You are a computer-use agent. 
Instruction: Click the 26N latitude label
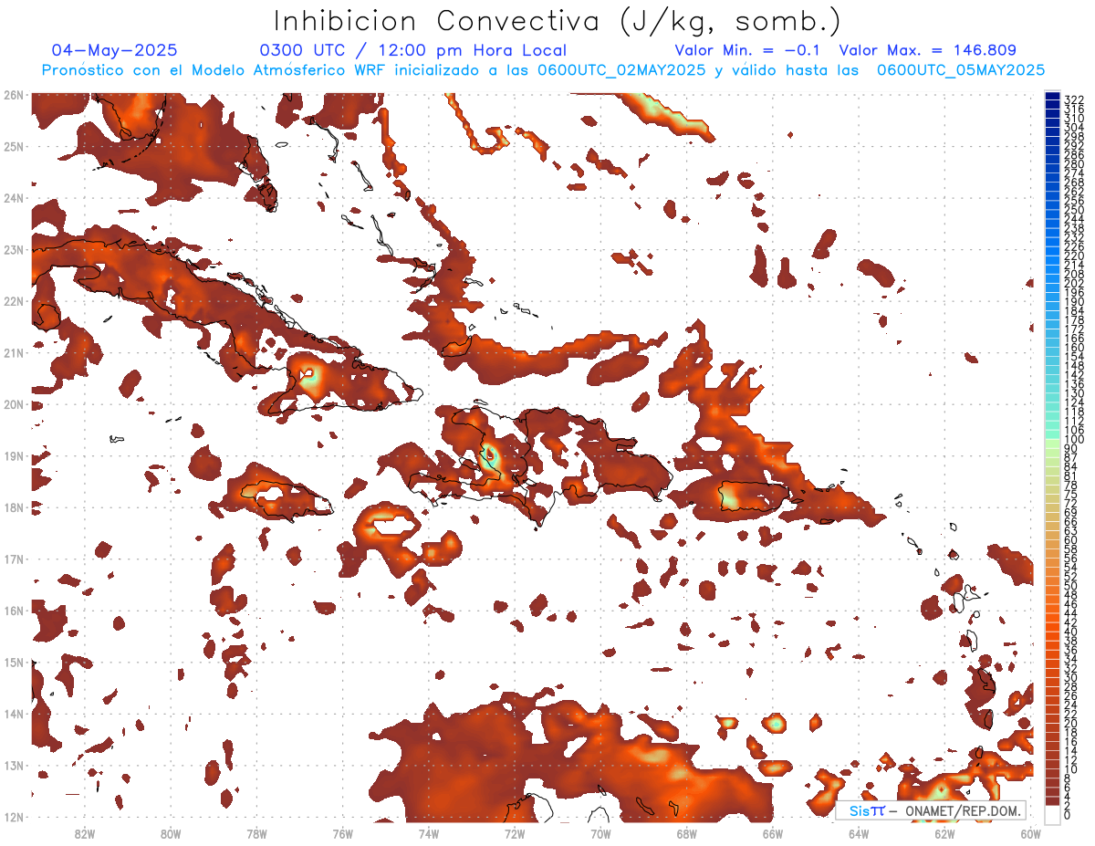click(x=13, y=94)
